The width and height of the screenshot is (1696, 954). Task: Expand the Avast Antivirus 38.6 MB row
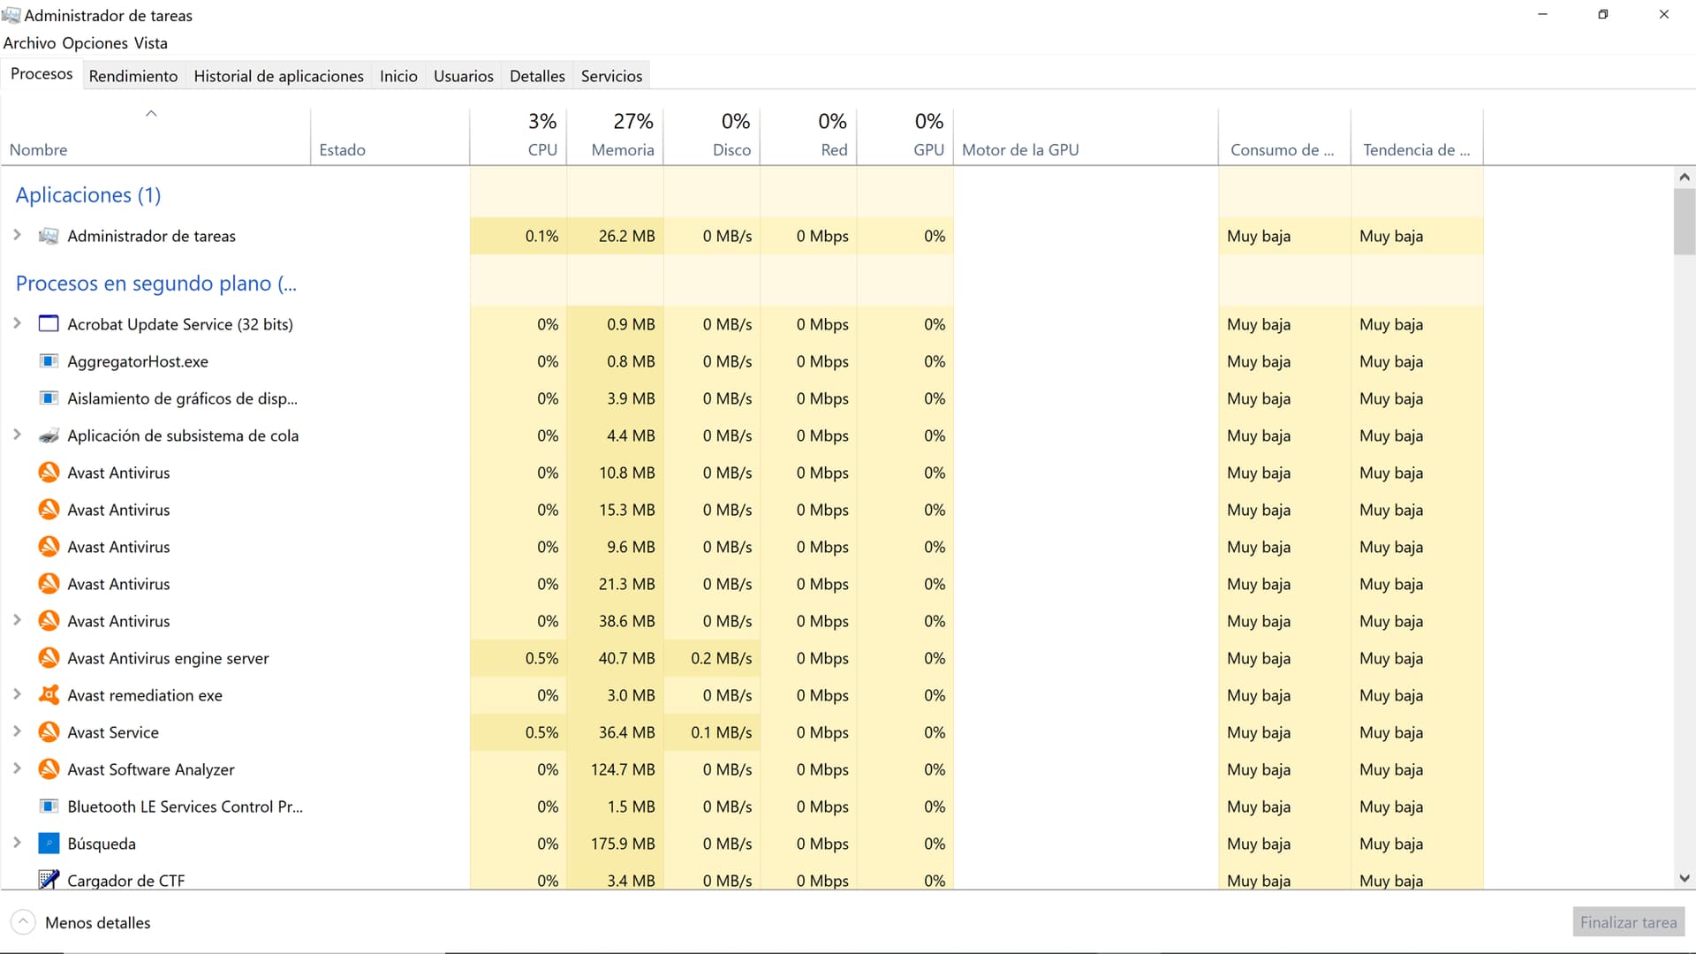(x=17, y=620)
